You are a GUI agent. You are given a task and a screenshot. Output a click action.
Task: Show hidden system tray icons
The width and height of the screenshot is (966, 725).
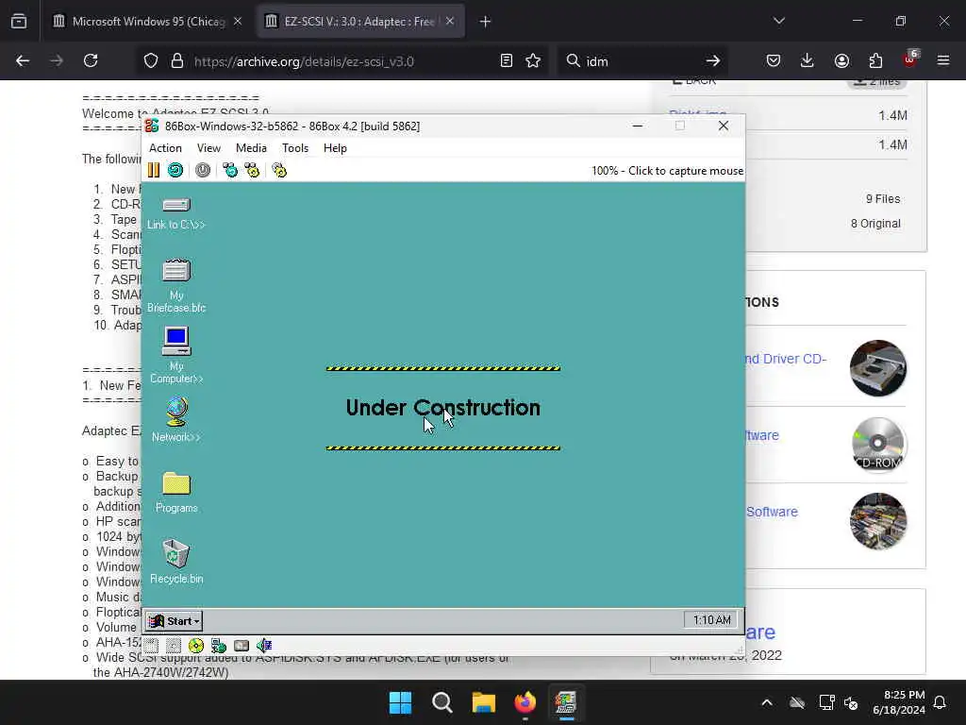tap(767, 702)
